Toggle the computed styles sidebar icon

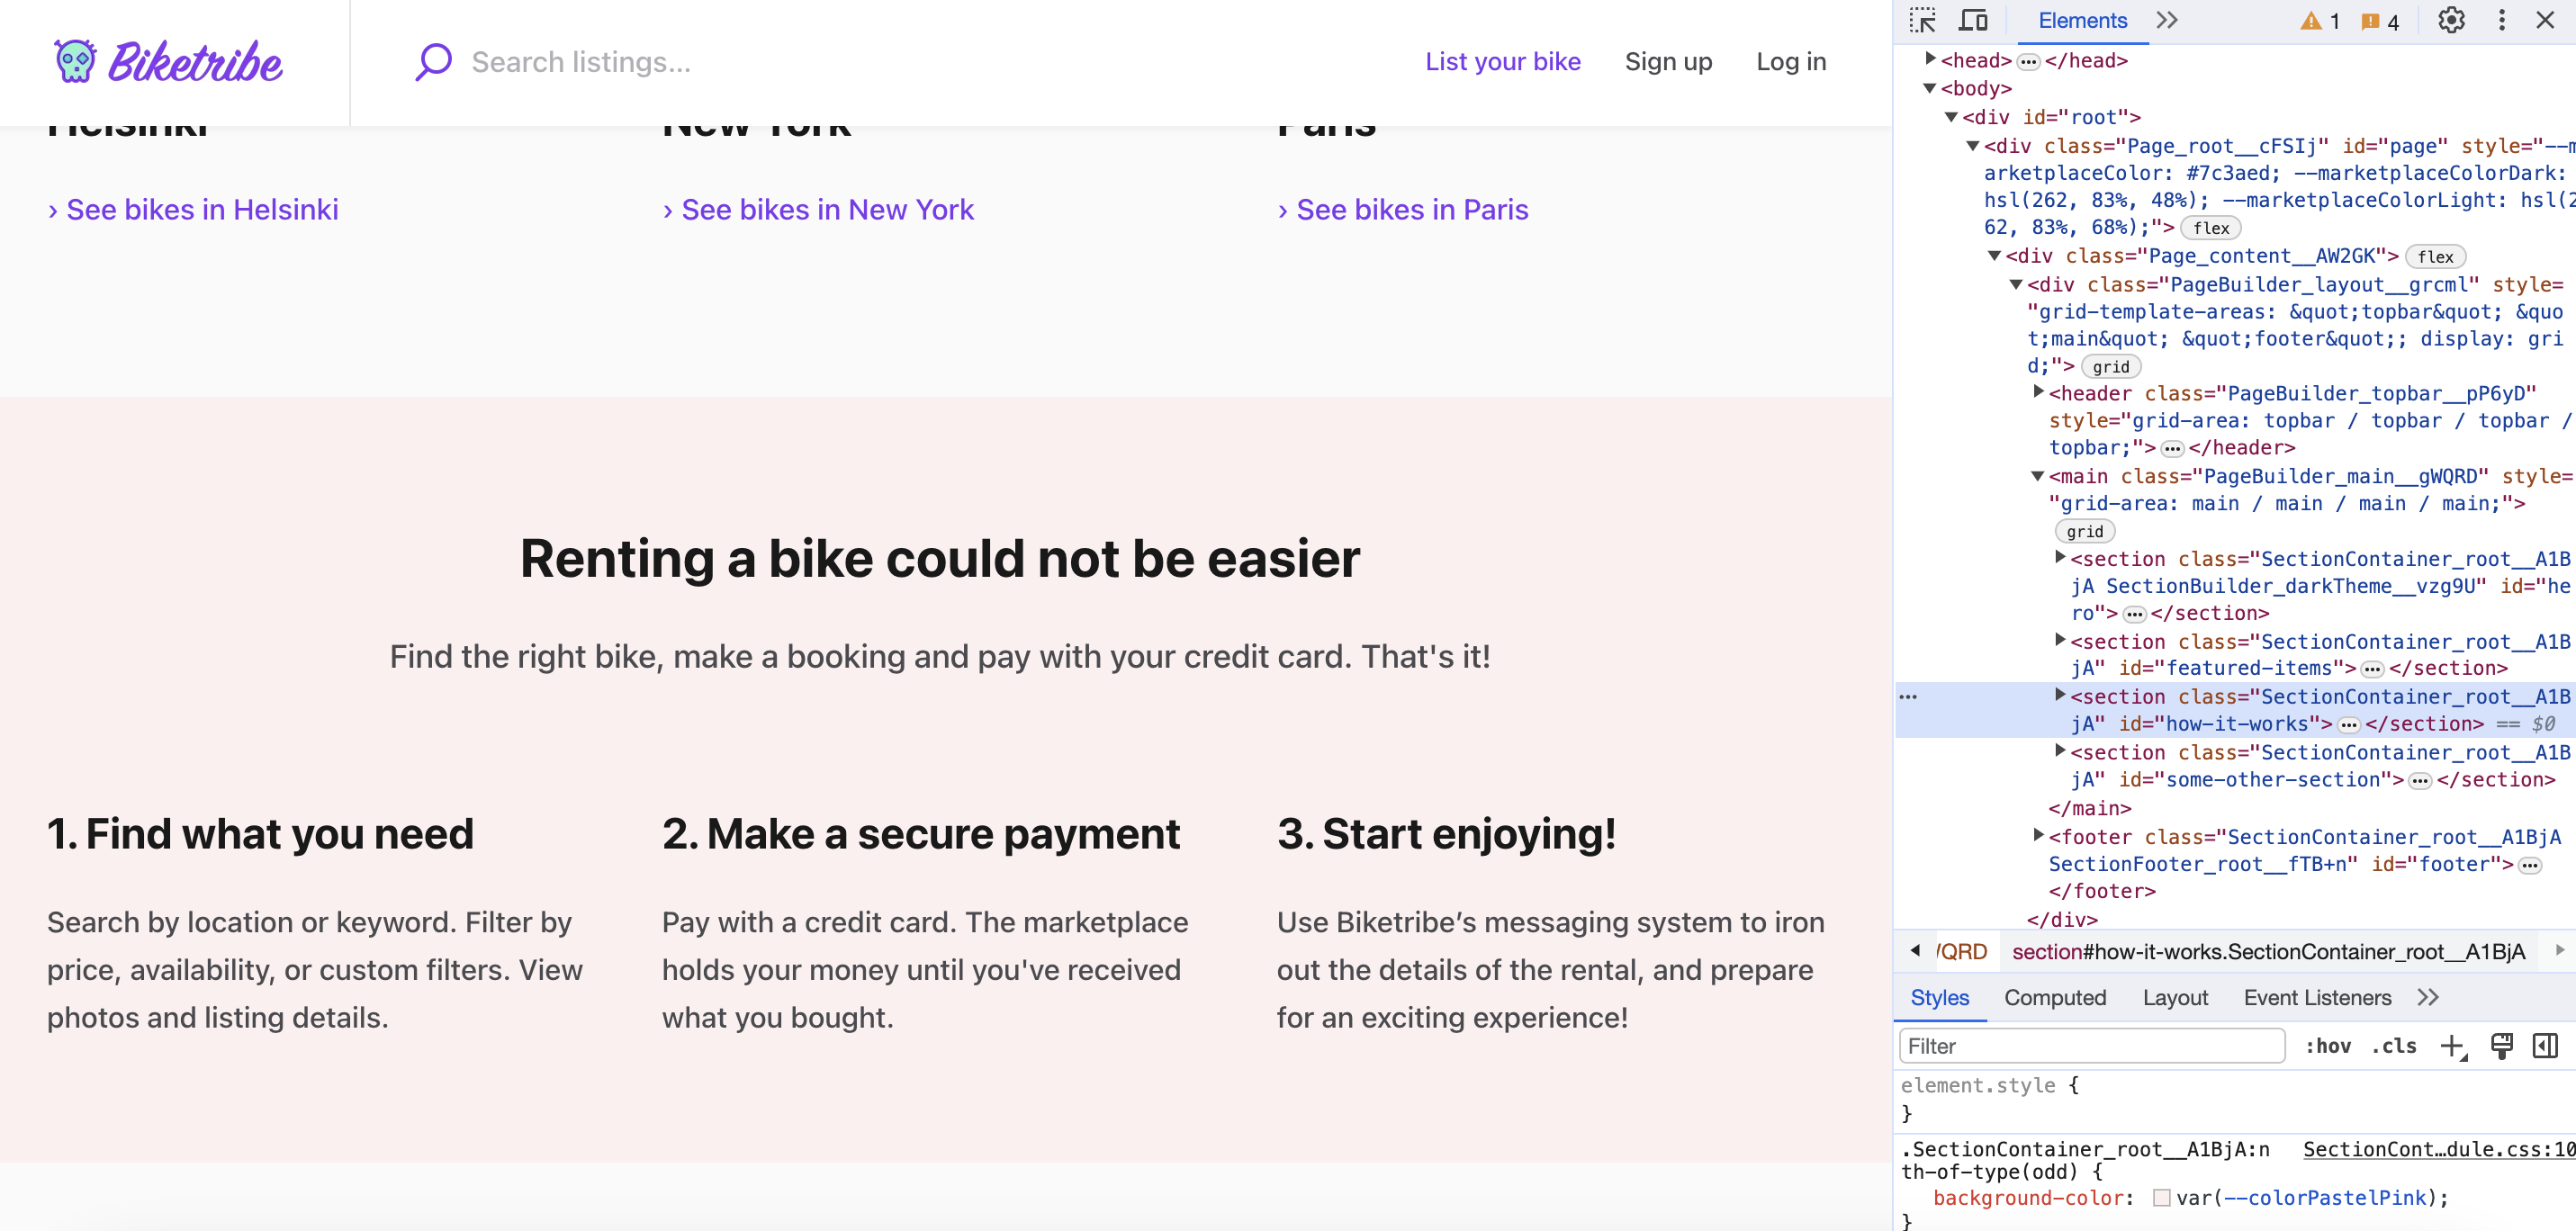(x=2545, y=1046)
